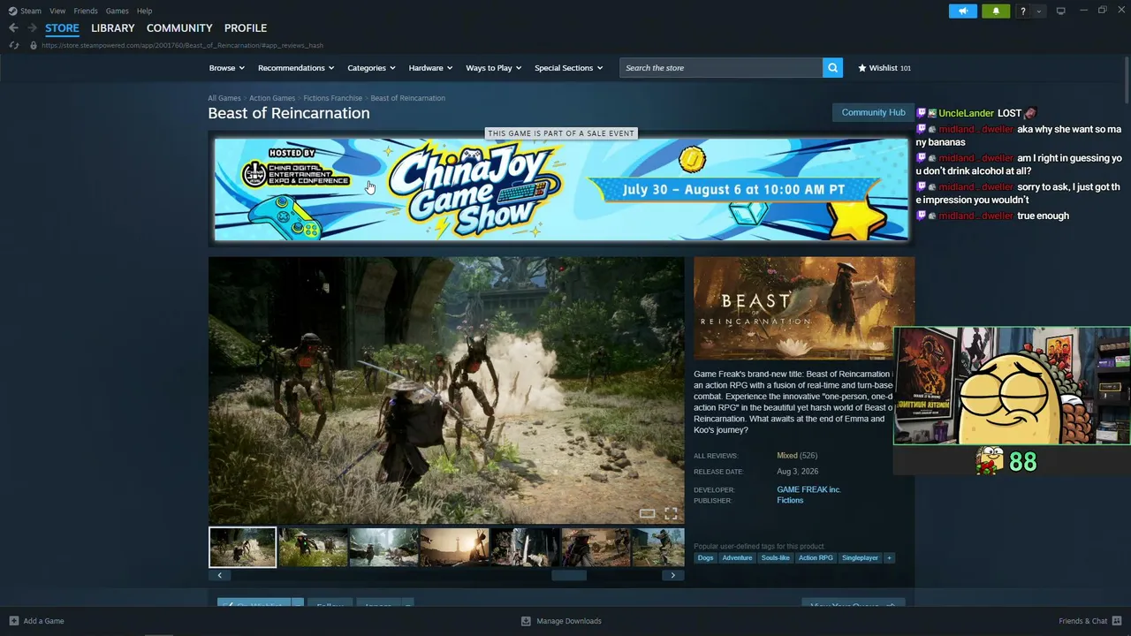Click the padlock icon beside the URL
1131x636 pixels.
pos(34,45)
